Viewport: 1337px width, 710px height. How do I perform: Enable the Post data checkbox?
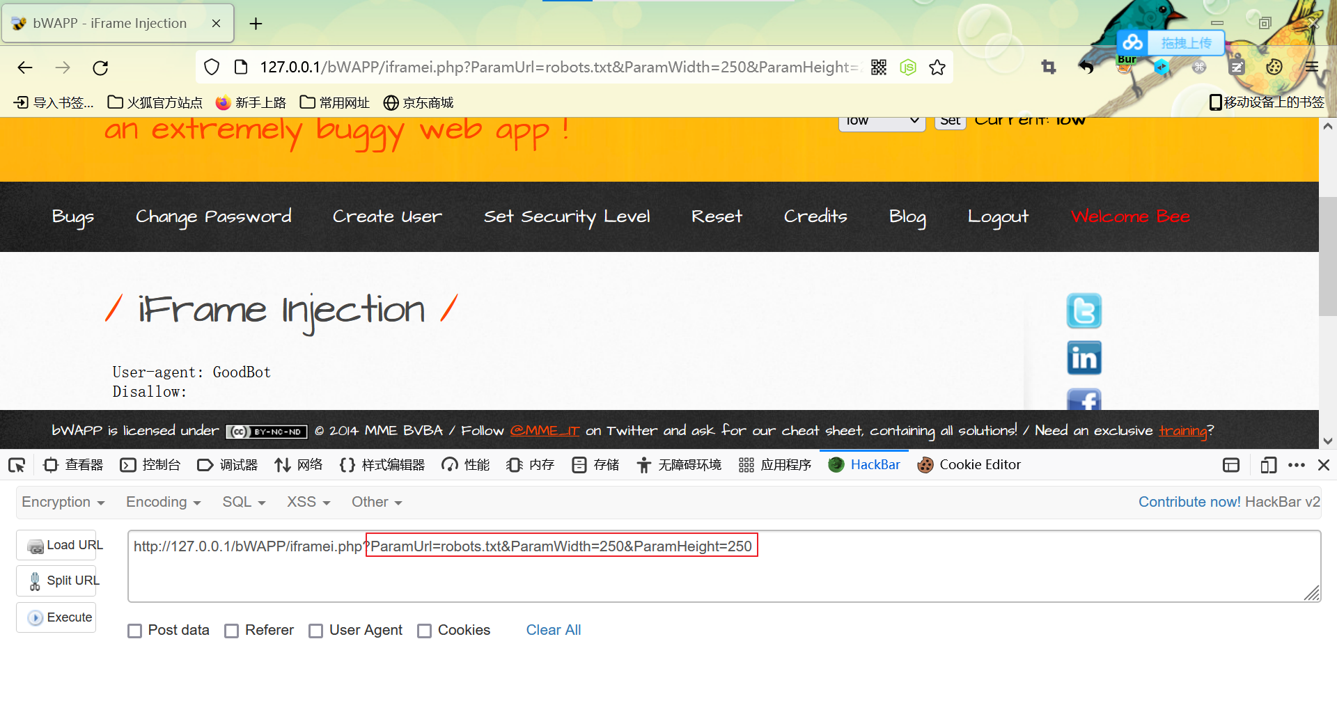point(135,631)
